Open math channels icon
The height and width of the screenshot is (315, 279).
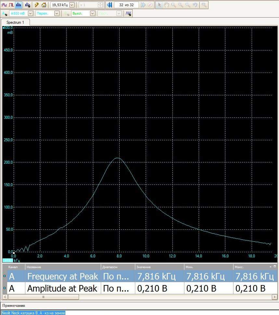point(128,13)
